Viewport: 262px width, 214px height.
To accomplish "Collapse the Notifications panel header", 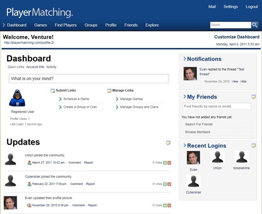I will [x=202, y=59].
